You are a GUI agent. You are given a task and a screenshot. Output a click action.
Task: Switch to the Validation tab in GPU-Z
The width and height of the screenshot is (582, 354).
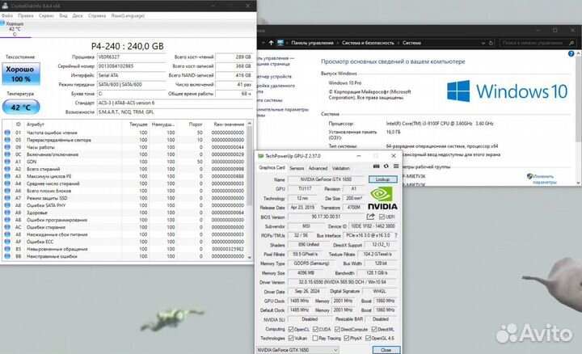(x=341, y=168)
